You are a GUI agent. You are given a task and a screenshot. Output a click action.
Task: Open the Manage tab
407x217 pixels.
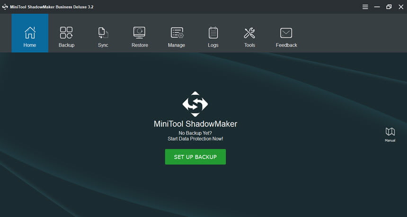[x=177, y=33]
